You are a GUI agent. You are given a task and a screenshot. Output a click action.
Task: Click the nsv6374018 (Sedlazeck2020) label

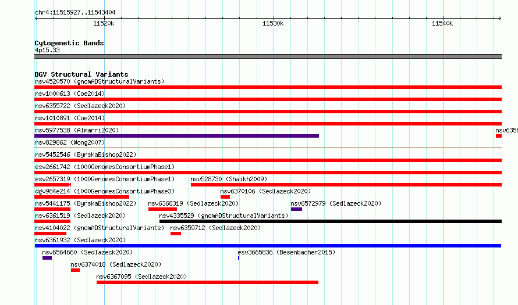click(116, 264)
